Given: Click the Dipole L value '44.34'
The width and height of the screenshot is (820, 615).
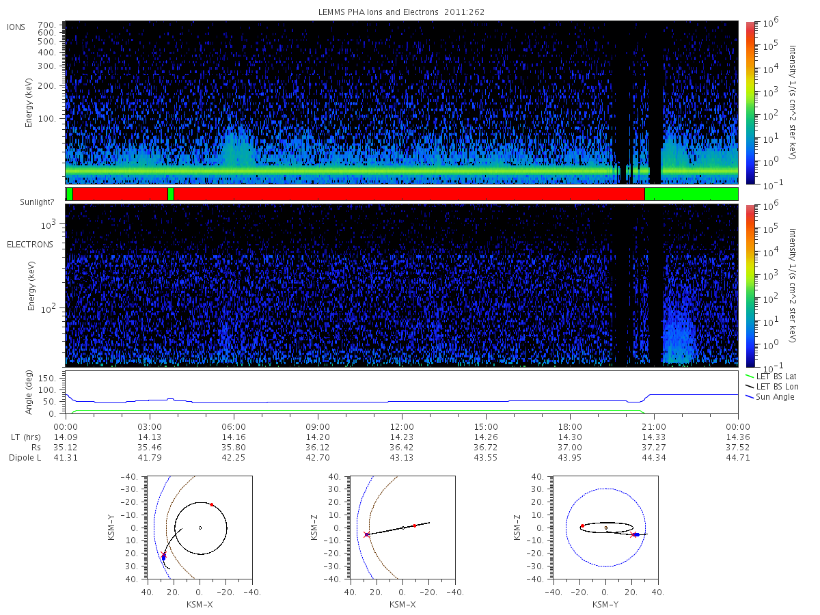Looking at the screenshot, I should [x=654, y=458].
